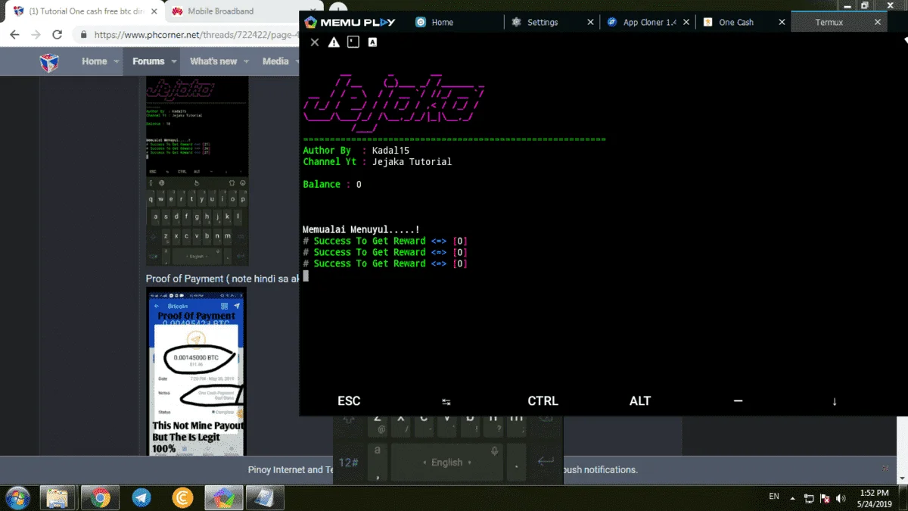Open Media in phcorner navigation
908x511 pixels.
click(275, 61)
